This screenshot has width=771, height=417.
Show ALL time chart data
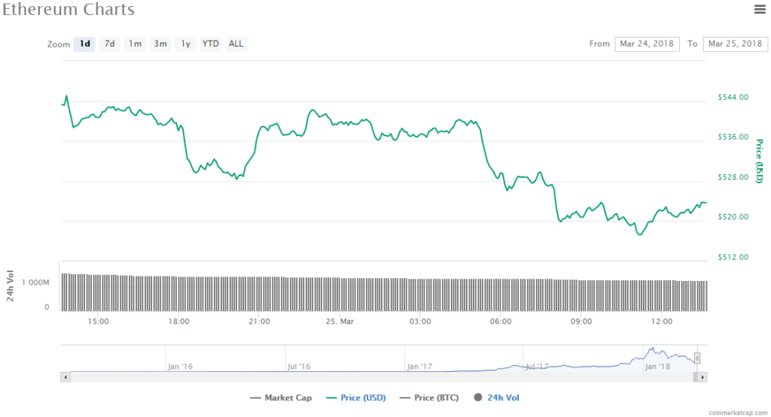pyautogui.click(x=236, y=44)
